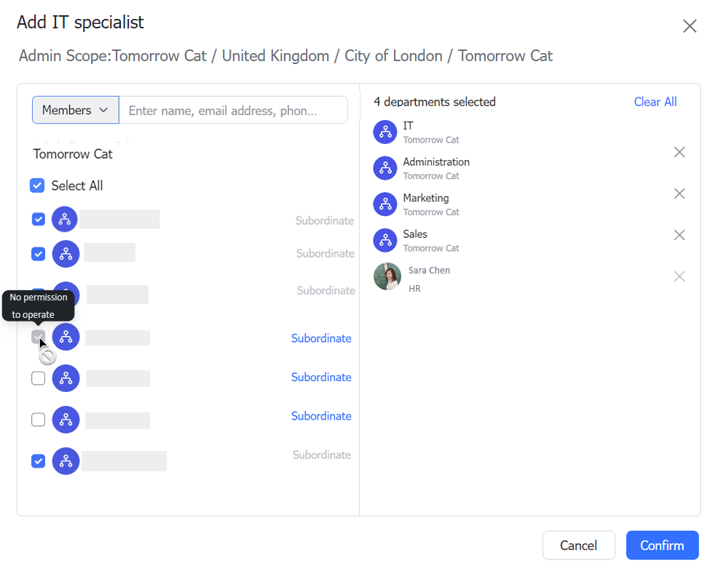Click the IT department icon

click(385, 132)
